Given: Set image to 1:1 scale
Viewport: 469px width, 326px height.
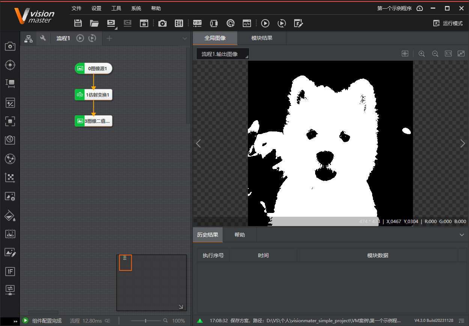Looking at the screenshot, I should coord(448,54).
